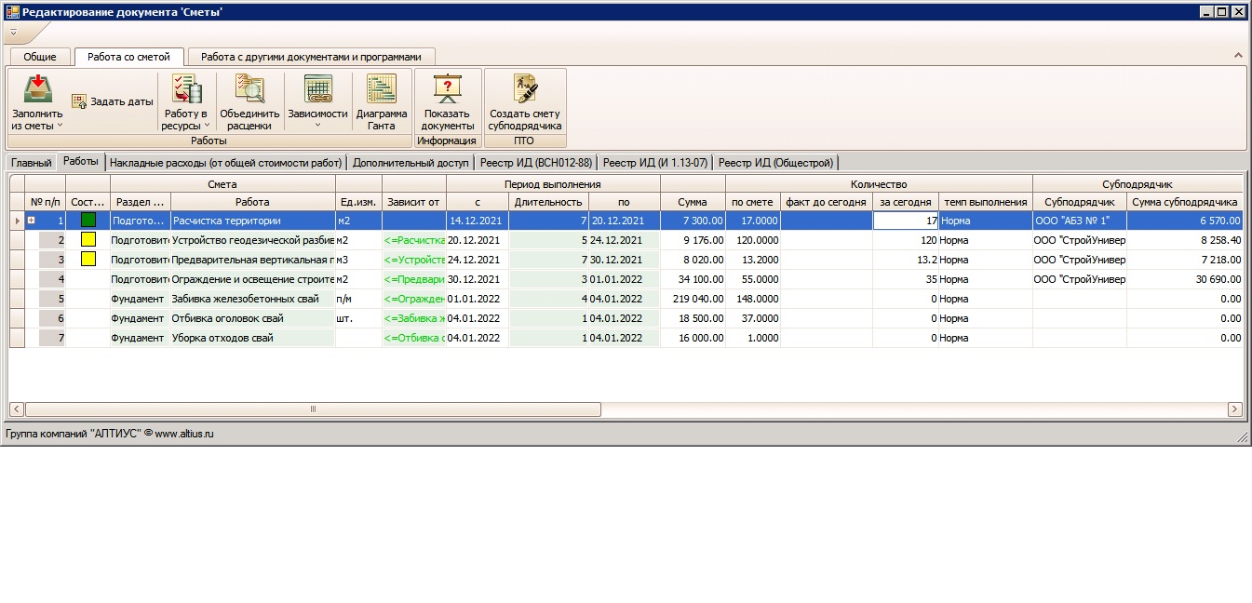Click the Заполнить из сметы icon

[x=37, y=90]
